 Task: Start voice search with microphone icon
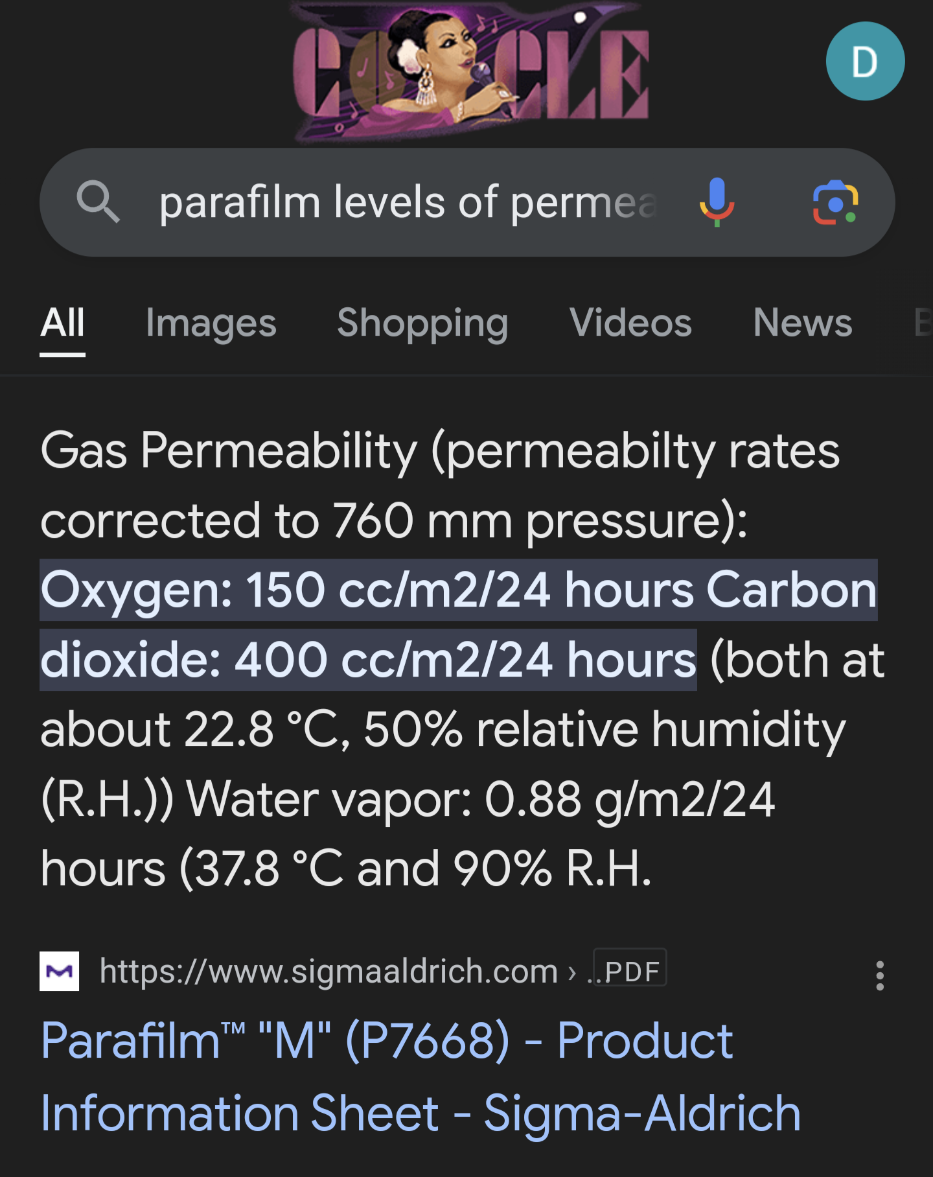click(x=717, y=202)
